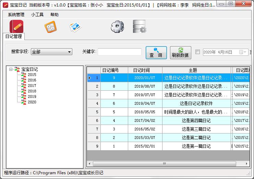
Task: Select year 2016 in tree
Action: 32,80
